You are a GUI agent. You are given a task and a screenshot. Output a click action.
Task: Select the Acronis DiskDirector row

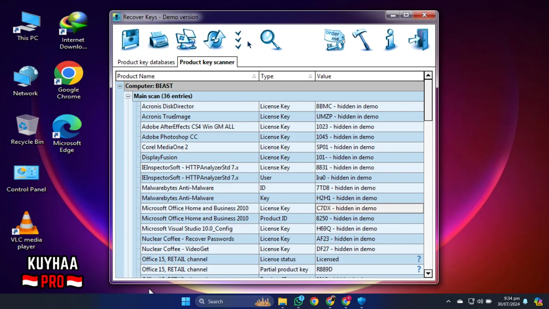click(282, 106)
